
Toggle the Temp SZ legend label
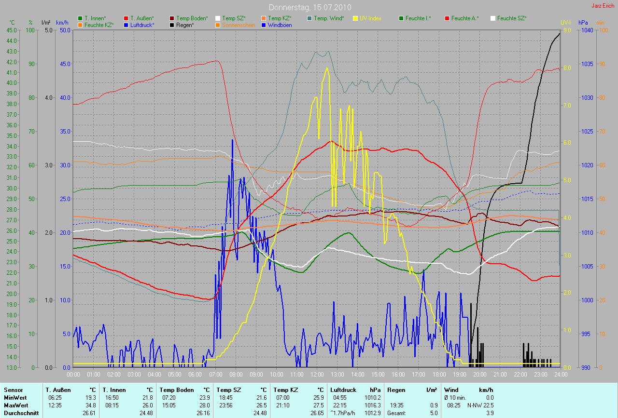[x=234, y=18]
